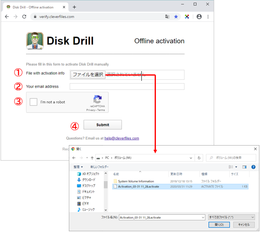Select ピクチャ in sidebar
The height and width of the screenshot is (232, 261).
[x=84, y=197]
